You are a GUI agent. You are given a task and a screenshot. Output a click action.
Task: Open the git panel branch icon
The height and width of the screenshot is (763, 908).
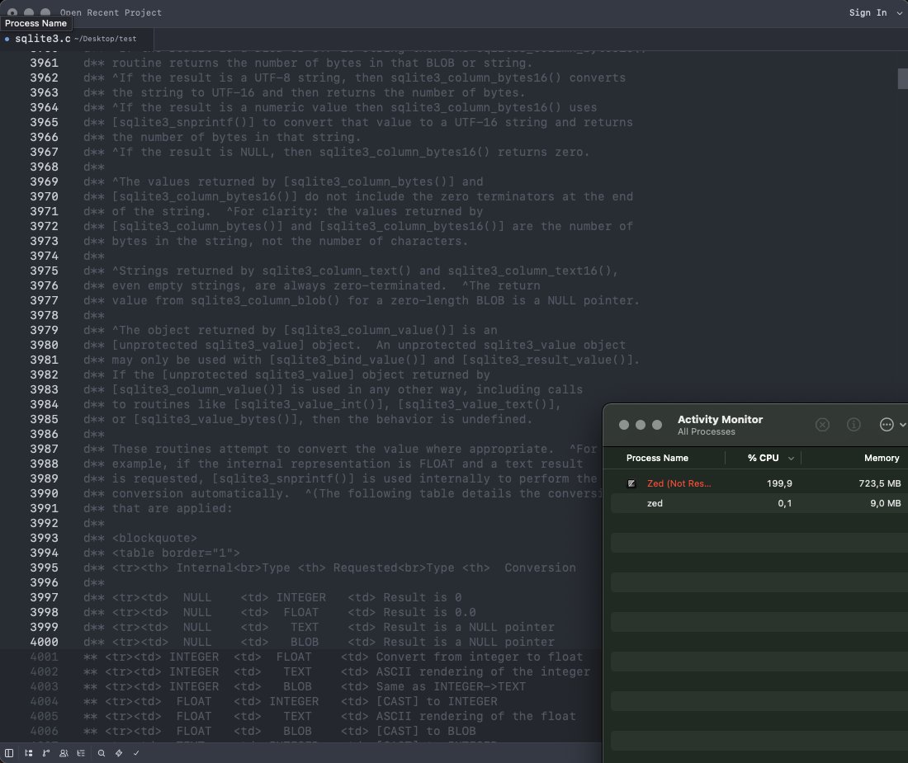pyautogui.click(x=45, y=752)
